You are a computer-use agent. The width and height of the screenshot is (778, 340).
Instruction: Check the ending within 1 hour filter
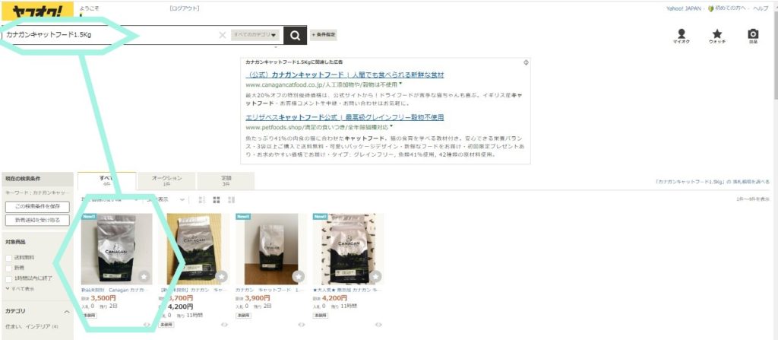[9, 278]
